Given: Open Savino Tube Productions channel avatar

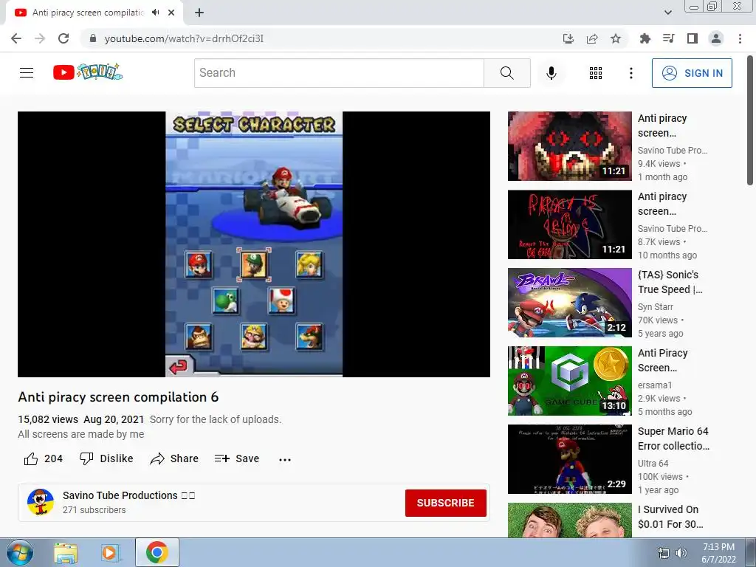Looking at the screenshot, I should [x=41, y=502].
